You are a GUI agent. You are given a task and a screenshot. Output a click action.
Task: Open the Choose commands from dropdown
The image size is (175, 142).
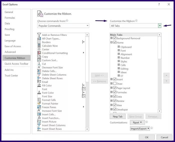[x=87, y=26]
